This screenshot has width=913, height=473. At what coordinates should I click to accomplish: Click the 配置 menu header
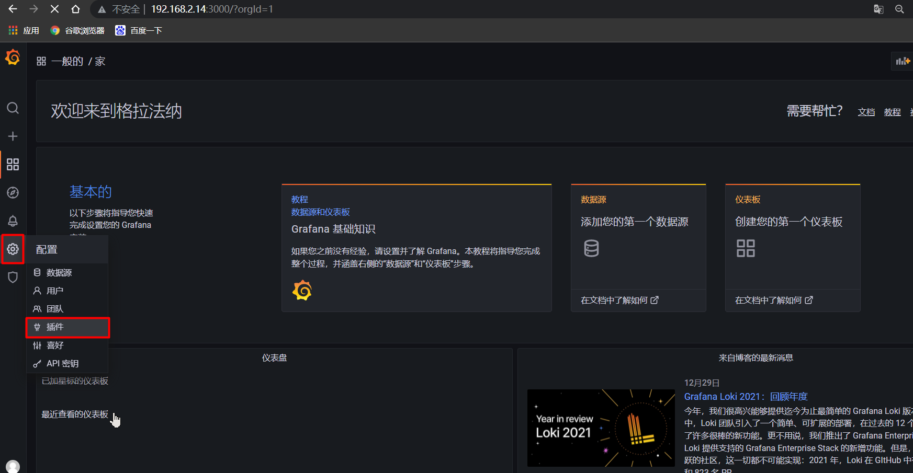coord(67,249)
